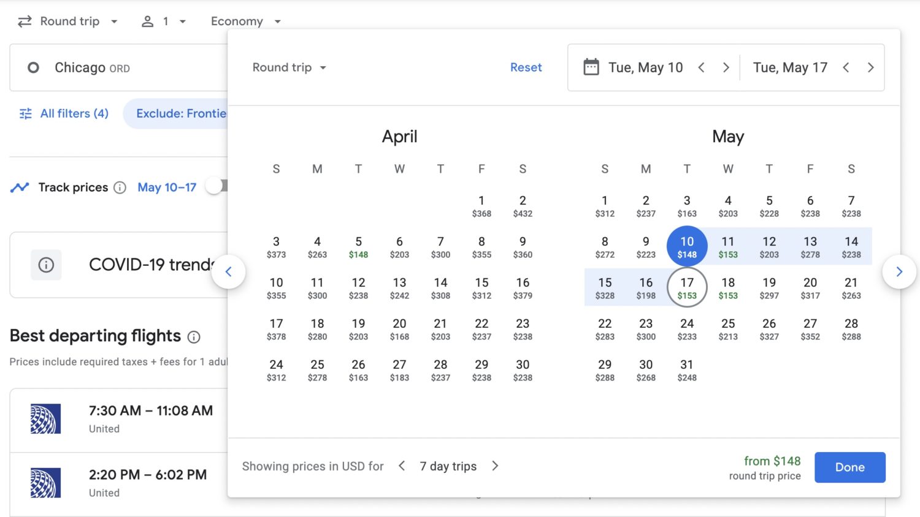Click the right arrow to show next months
This screenshot has height=517, width=920.
pos(899,271)
